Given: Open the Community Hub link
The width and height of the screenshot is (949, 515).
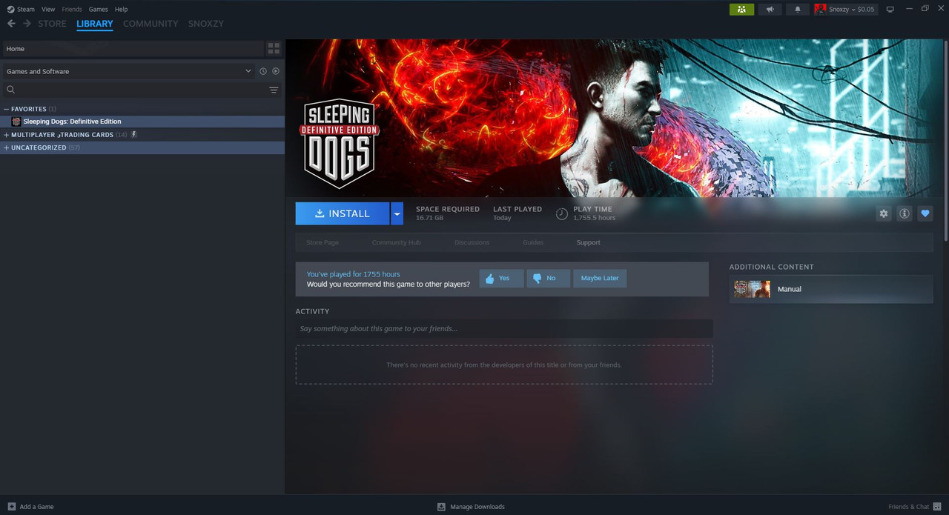Looking at the screenshot, I should click(396, 243).
